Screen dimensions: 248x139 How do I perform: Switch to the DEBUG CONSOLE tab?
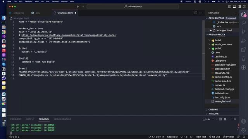(x=62, y=119)
